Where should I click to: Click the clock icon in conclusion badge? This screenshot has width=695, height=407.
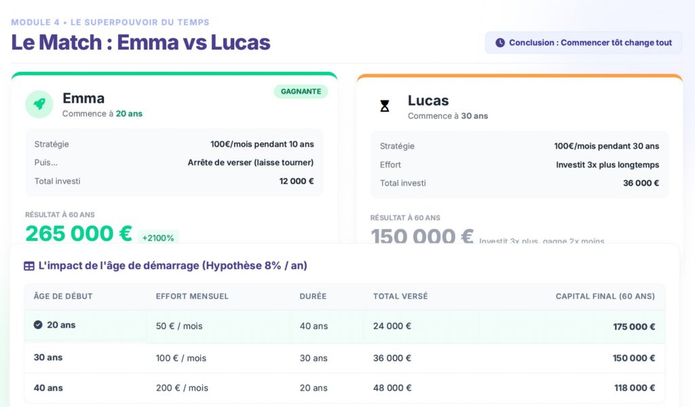pyautogui.click(x=500, y=43)
